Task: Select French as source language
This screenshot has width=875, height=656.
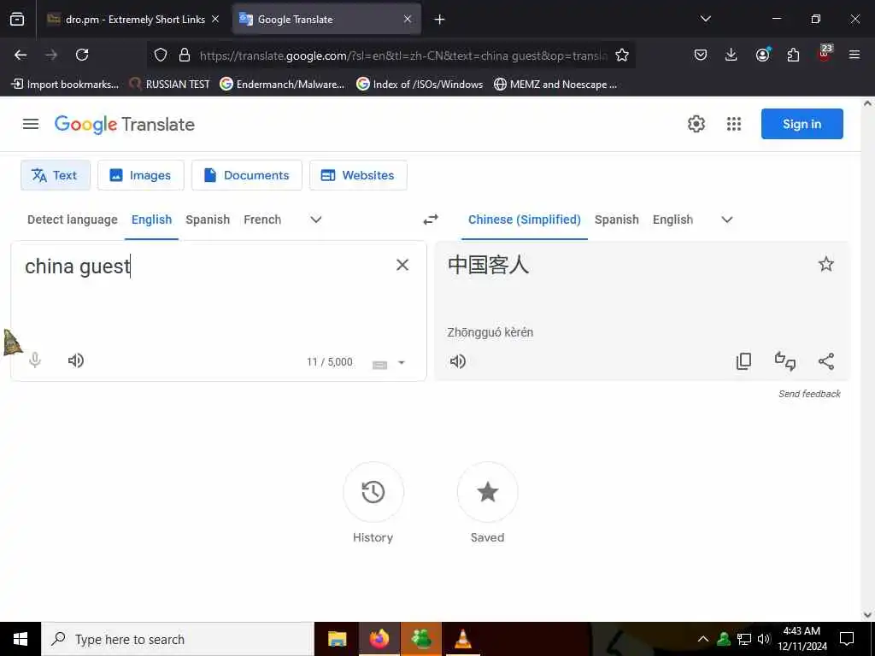Action: [262, 220]
